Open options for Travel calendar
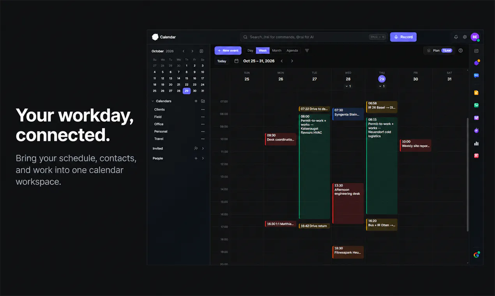 click(203, 139)
